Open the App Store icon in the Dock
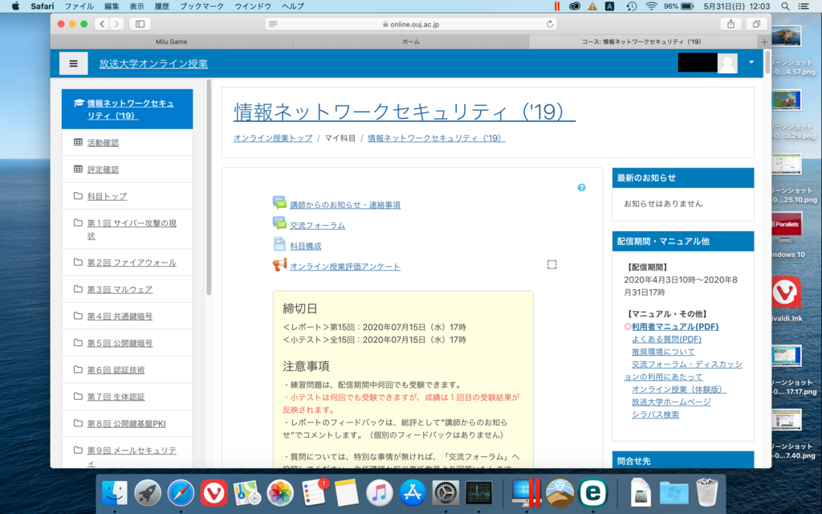 point(412,492)
